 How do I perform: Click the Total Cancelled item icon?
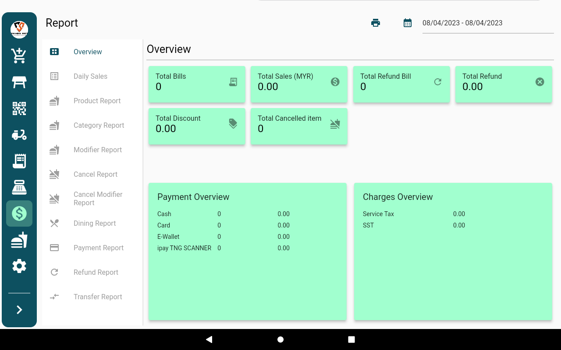click(335, 124)
